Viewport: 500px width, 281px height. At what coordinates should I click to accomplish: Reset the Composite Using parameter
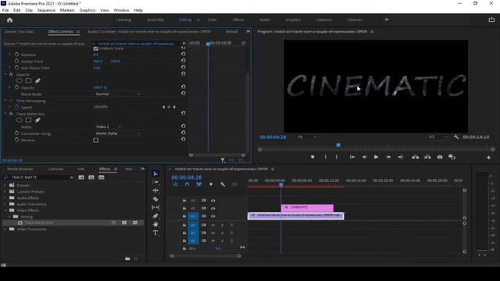[x=184, y=133]
